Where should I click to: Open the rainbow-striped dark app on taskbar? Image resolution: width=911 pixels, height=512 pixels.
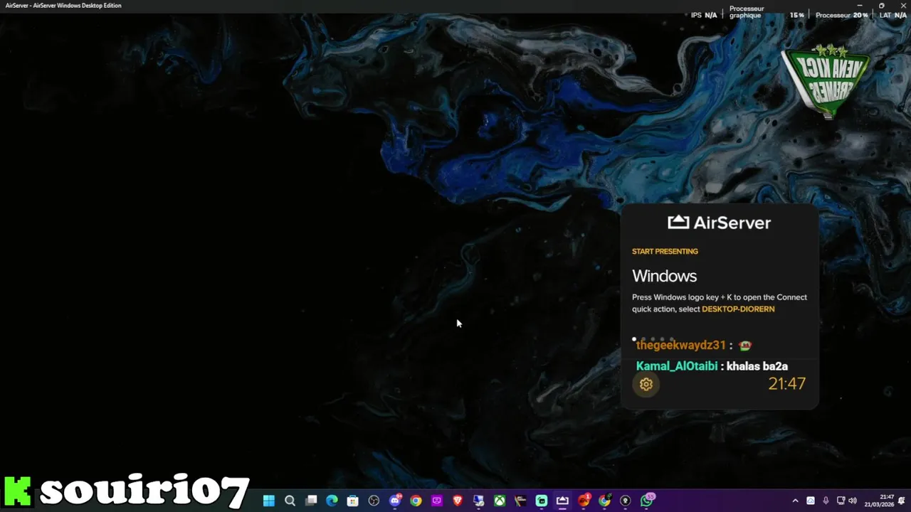[x=520, y=501]
